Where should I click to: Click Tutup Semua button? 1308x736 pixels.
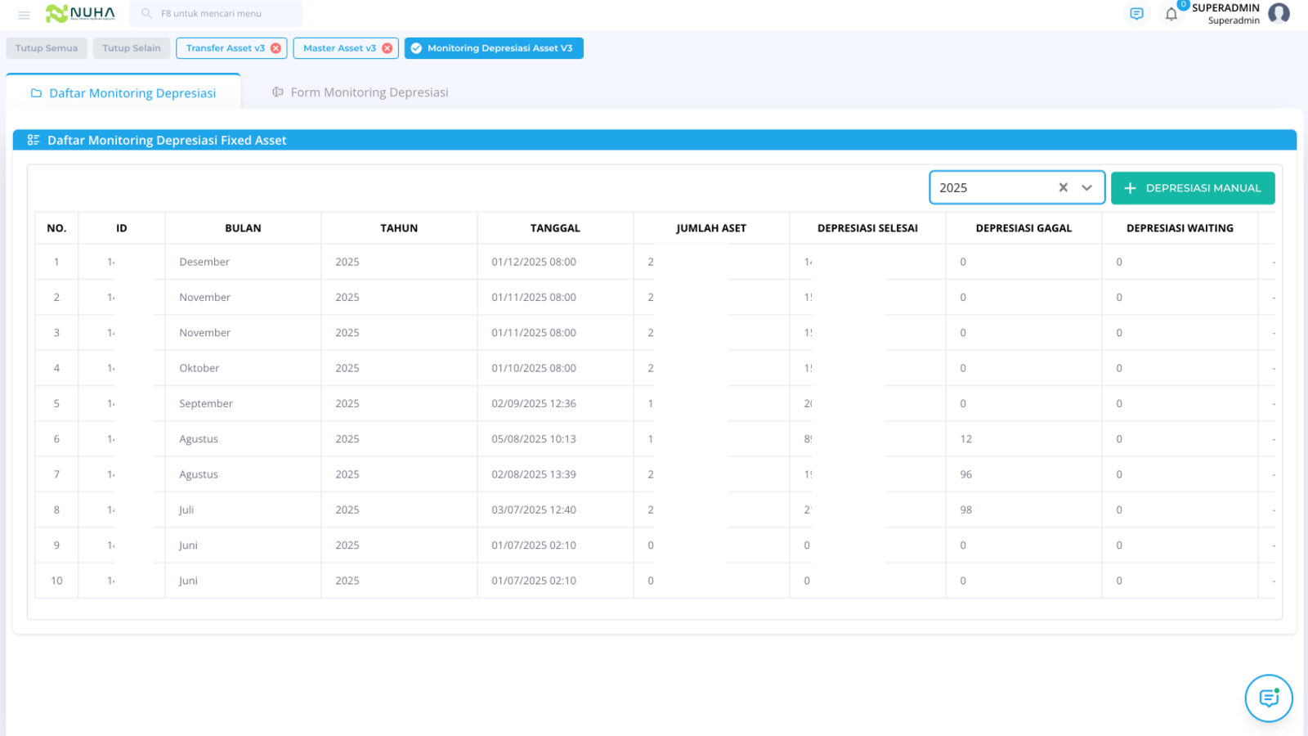[47, 48]
